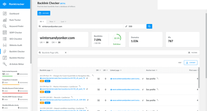Viewport: 207px width, 111px height.
Task: Click external icon beside Part 72 linked page
Action: (143, 90)
